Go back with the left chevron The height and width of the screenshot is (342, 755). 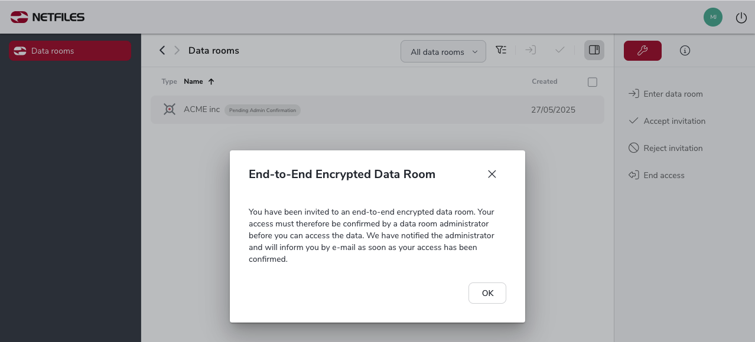162,50
